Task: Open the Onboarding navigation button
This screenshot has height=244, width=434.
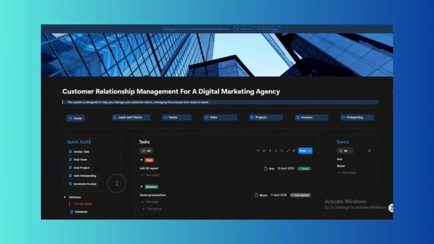Action: (x=357, y=117)
